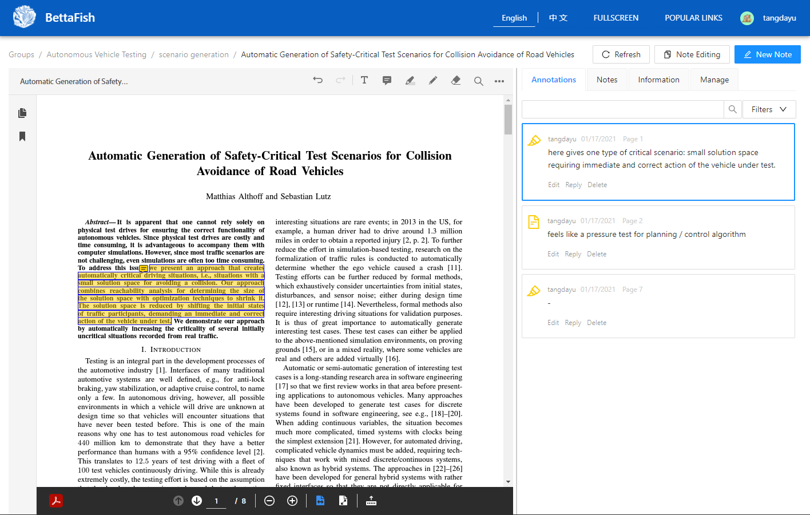The width and height of the screenshot is (810, 515).
Task: Create a New Note
Action: [x=768, y=54]
